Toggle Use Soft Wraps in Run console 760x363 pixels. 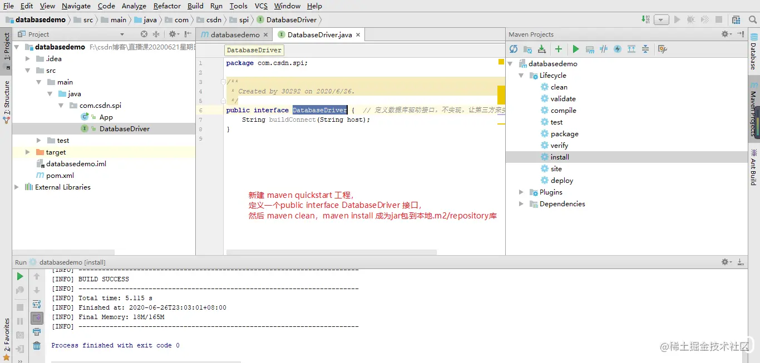37,304
